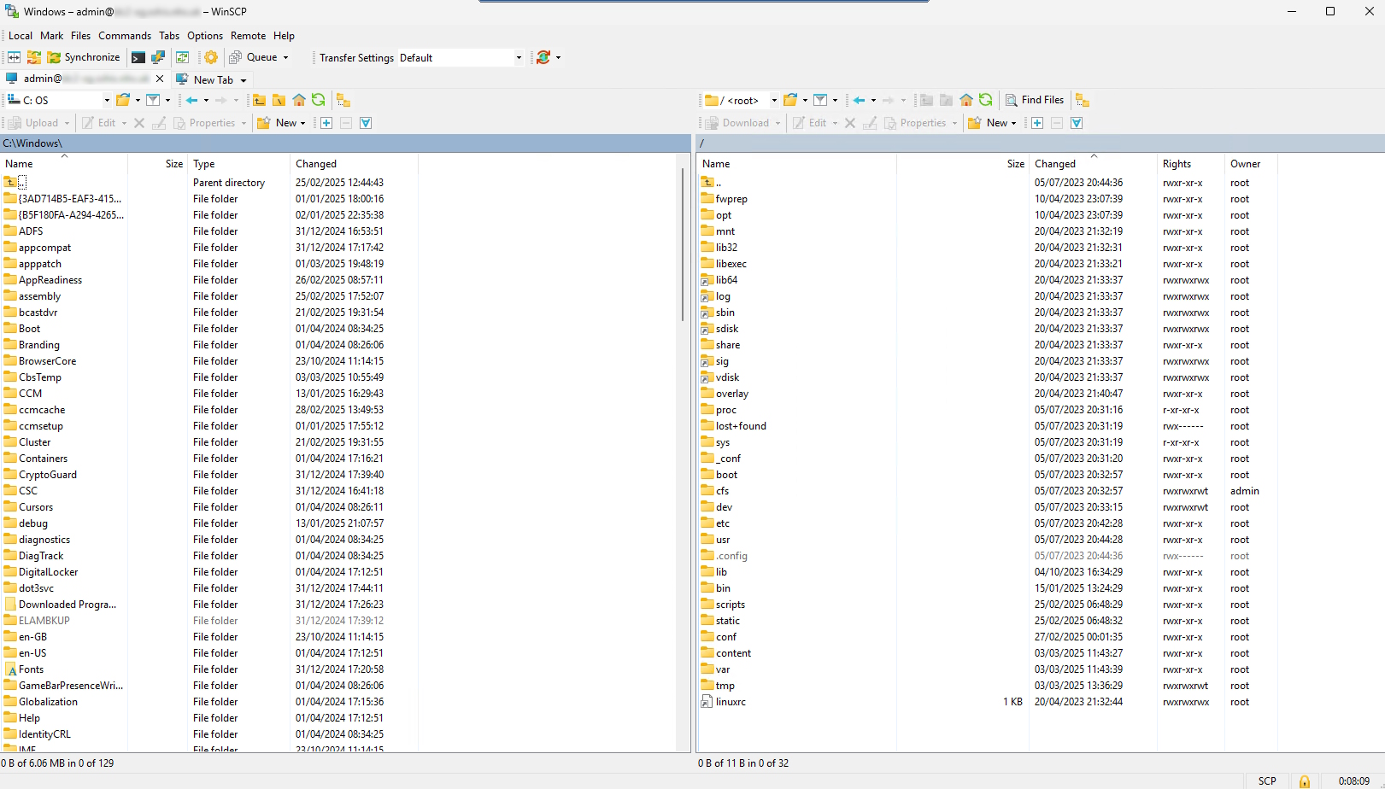Click the remote panel filter icon
Viewport: 1385px width, 789px height.
[820, 100]
